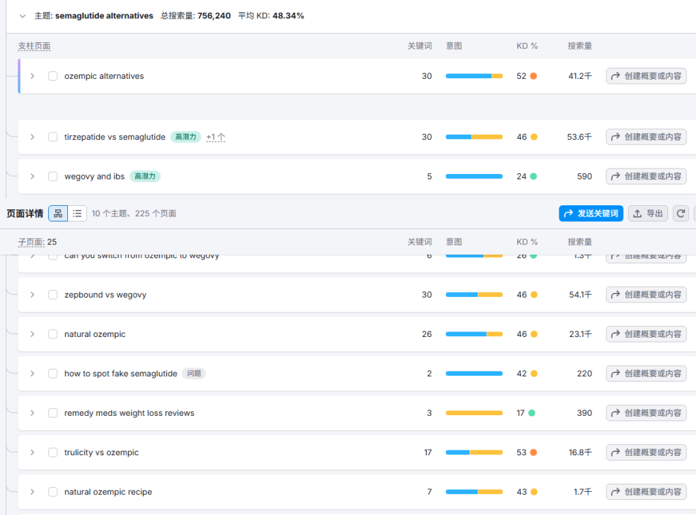Click the lower 搜索量 column header

[580, 242]
